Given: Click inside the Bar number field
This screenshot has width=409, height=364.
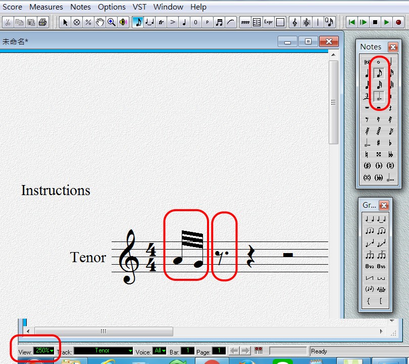Looking at the screenshot, I should [x=187, y=351].
